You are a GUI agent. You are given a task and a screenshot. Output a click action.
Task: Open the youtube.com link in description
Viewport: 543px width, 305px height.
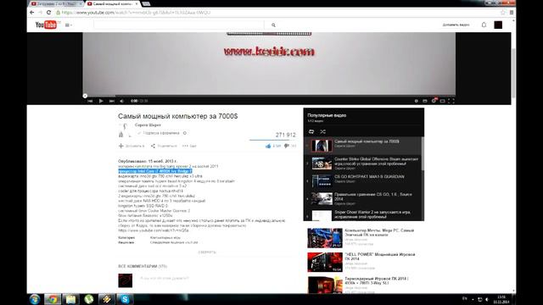tap(154, 230)
